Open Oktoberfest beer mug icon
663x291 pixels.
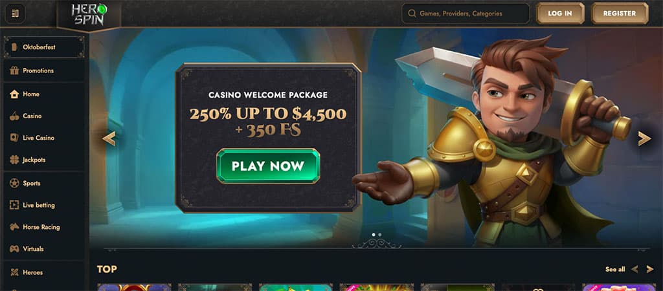[x=15, y=47]
